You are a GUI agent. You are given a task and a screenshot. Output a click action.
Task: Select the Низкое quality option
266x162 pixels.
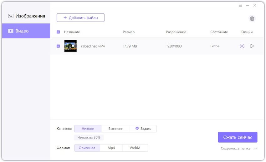[x=88, y=129]
